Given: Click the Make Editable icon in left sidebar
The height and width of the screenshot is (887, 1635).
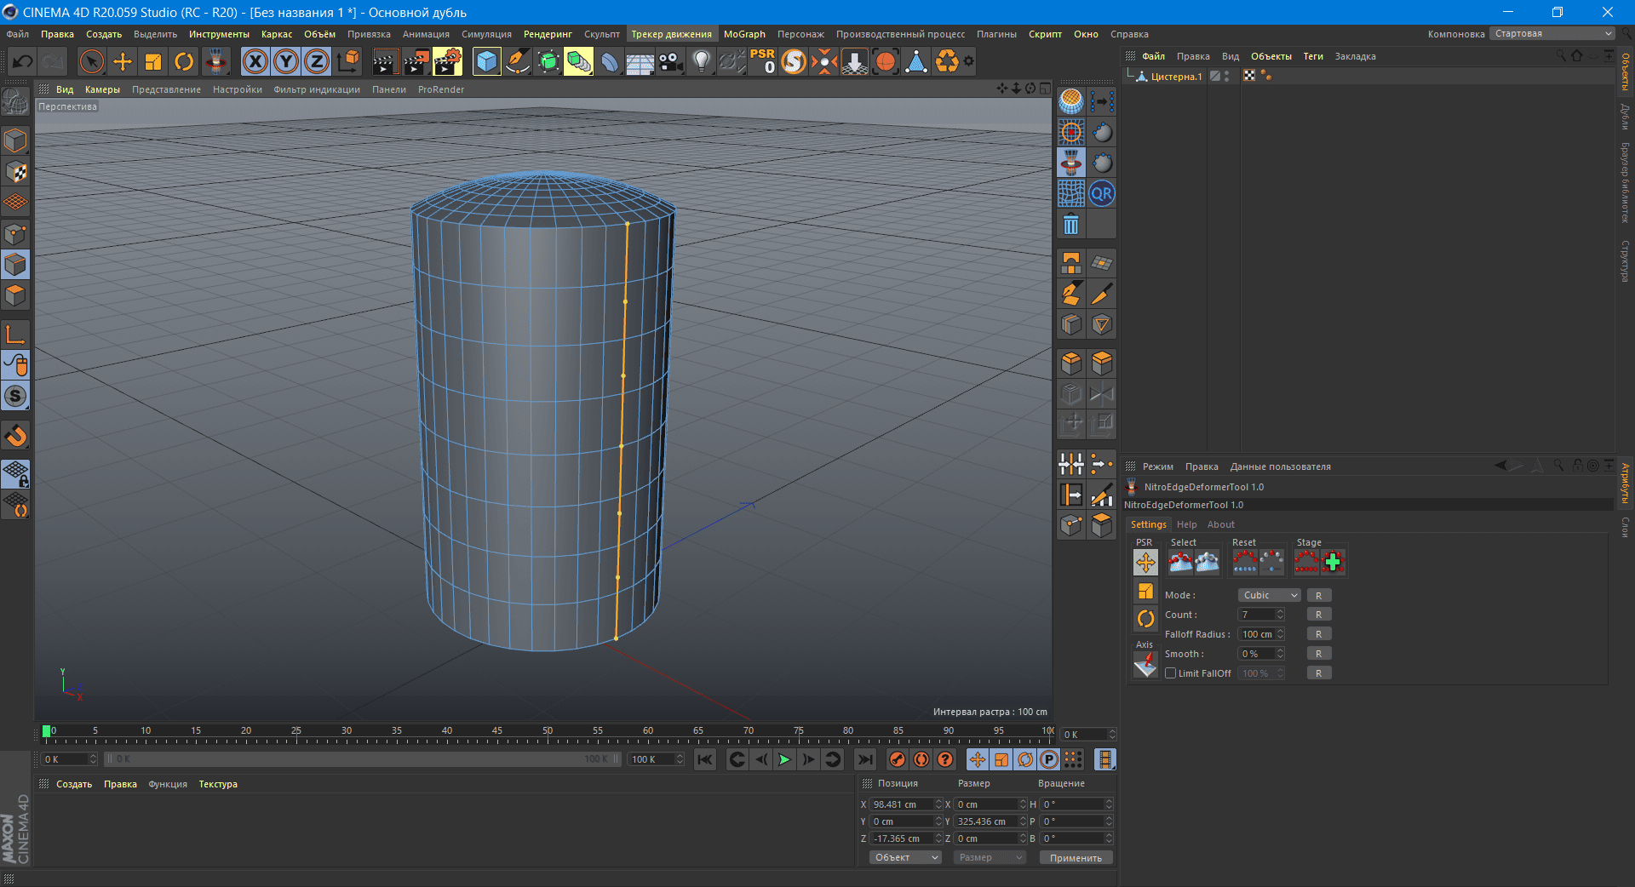Looking at the screenshot, I should [x=15, y=102].
